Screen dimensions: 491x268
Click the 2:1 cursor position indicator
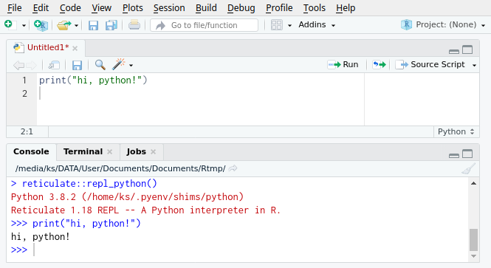pyautogui.click(x=27, y=131)
